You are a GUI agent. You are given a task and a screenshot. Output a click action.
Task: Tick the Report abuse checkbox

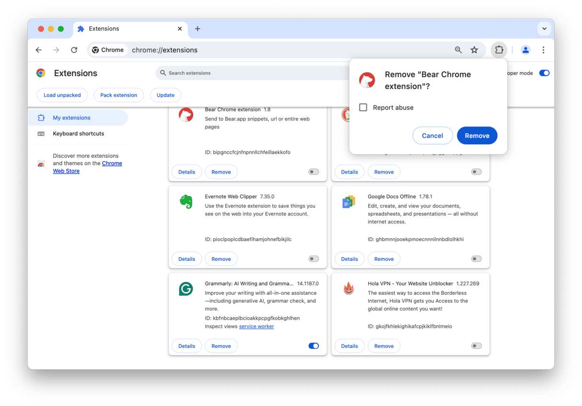point(363,107)
